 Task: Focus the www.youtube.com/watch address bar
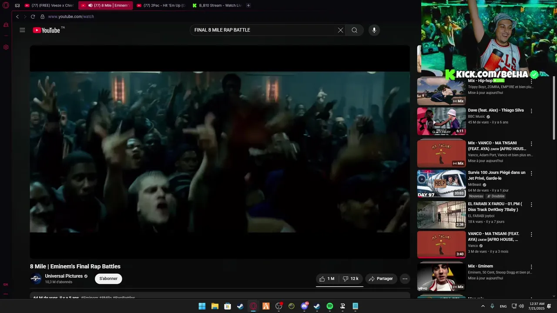[71, 17]
